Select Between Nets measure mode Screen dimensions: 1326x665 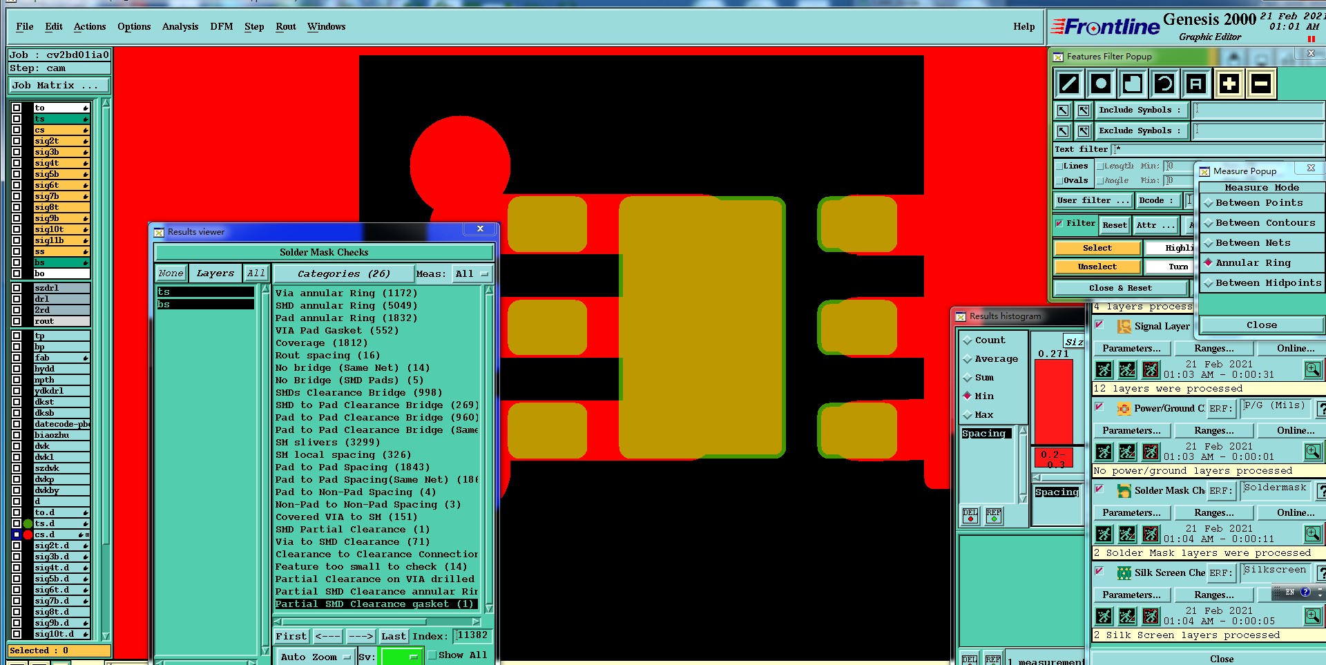(1261, 243)
